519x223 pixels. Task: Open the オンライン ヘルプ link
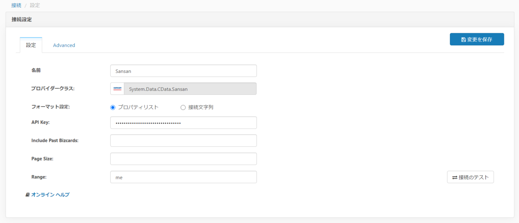[50, 195]
